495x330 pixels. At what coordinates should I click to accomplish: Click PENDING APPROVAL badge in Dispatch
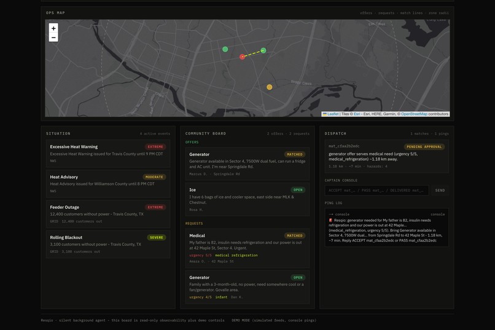click(x=424, y=147)
